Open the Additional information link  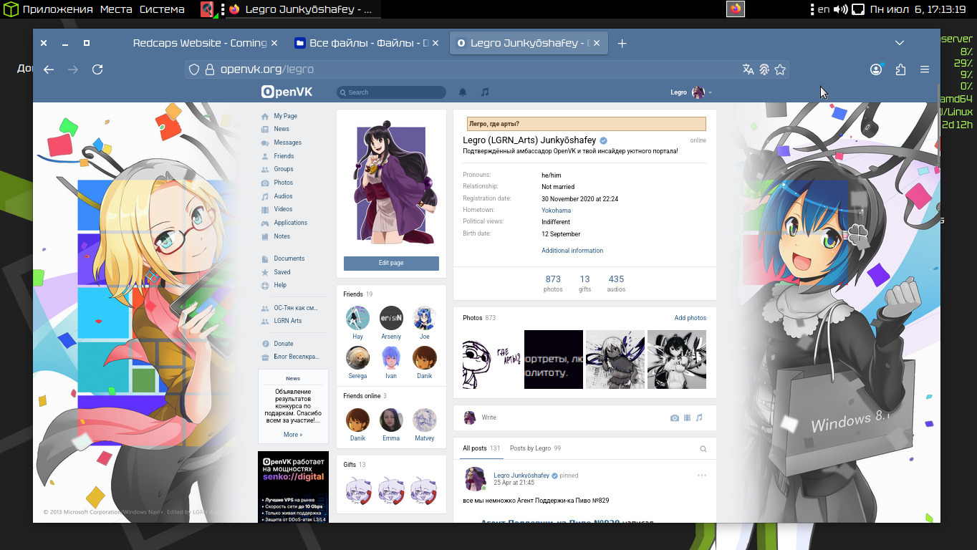[x=572, y=251]
